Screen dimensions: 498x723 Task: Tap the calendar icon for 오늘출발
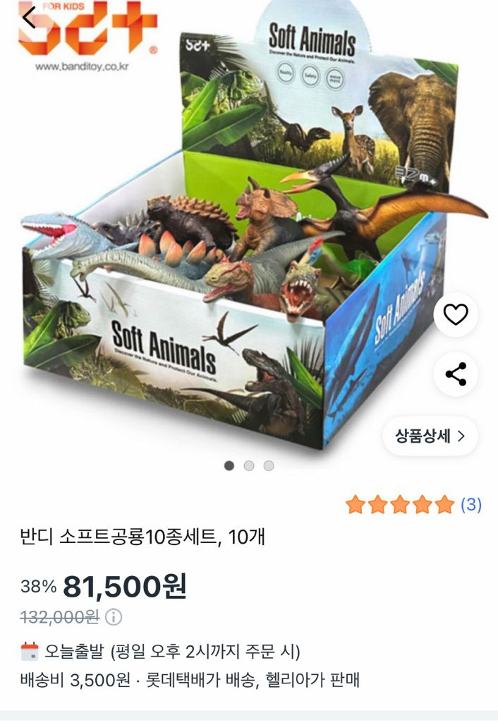(x=30, y=652)
